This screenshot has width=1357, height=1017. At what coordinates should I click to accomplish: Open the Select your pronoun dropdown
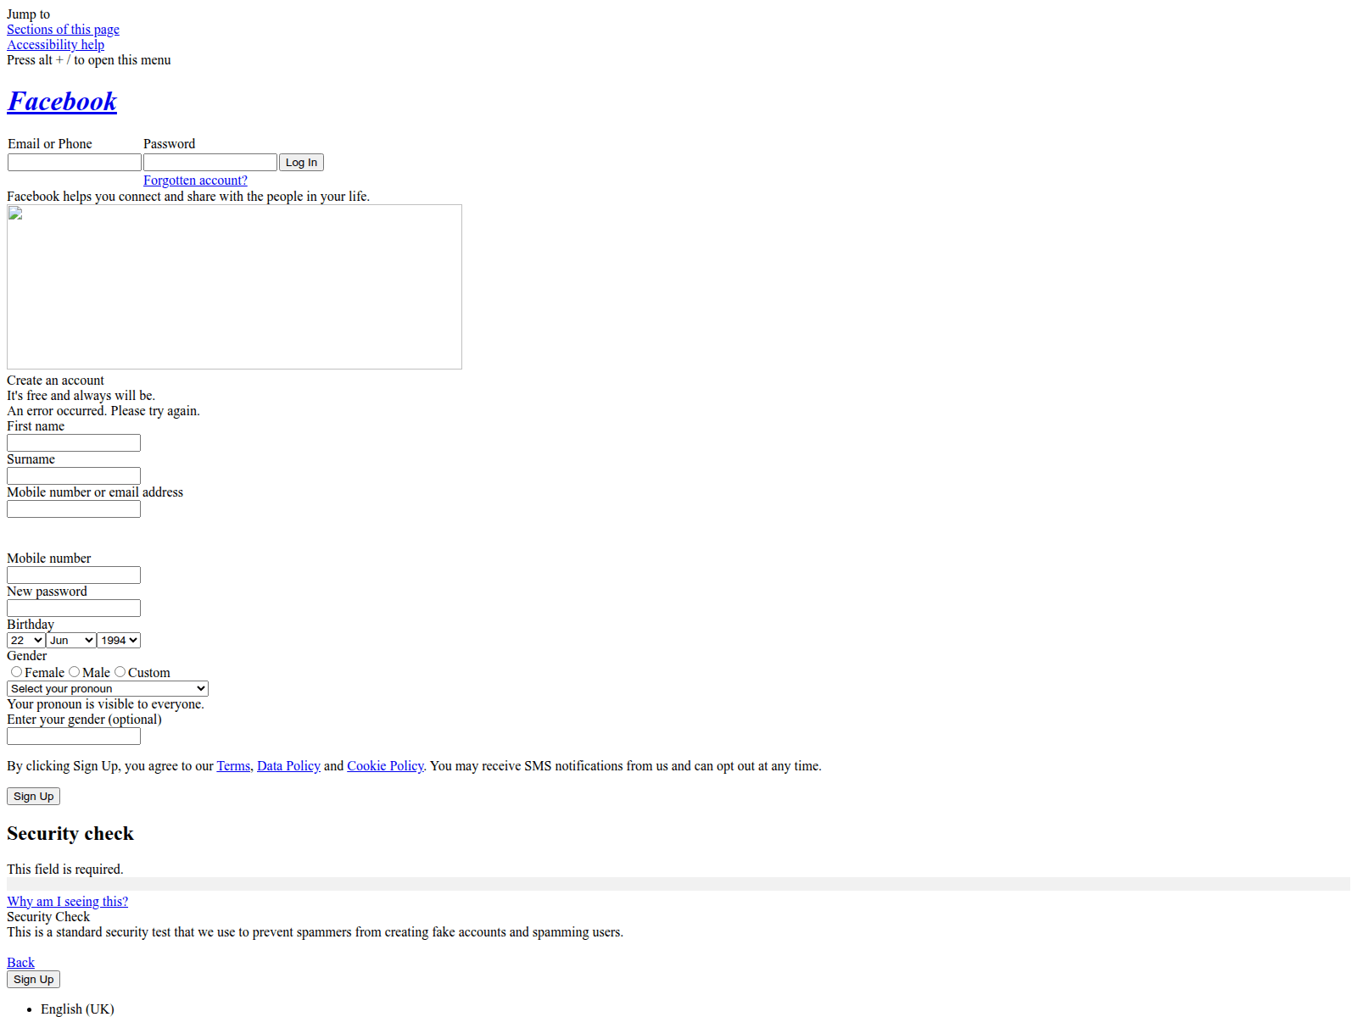[108, 689]
